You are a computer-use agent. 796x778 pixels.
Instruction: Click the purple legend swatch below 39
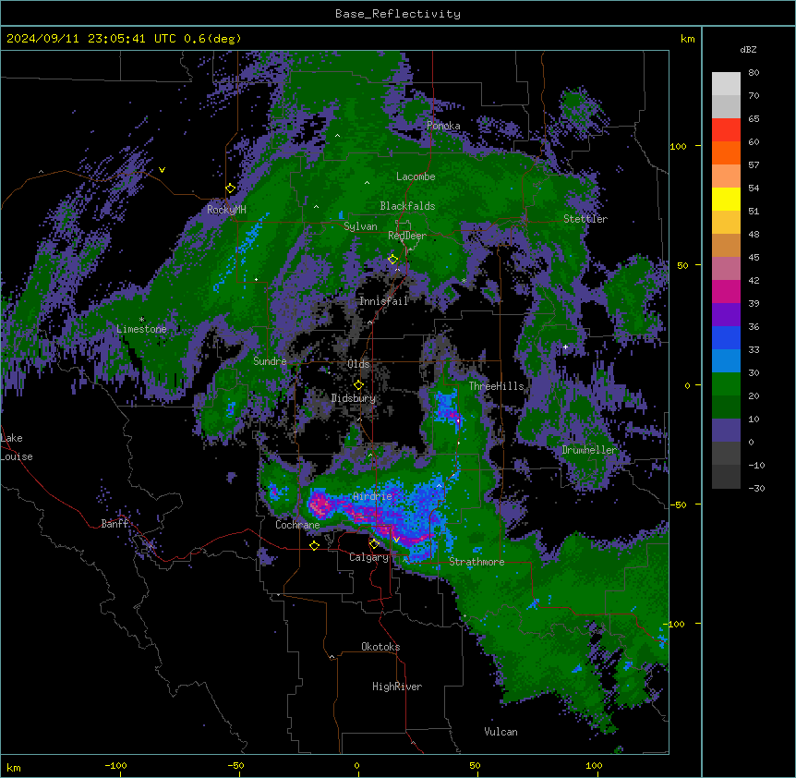click(726, 315)
